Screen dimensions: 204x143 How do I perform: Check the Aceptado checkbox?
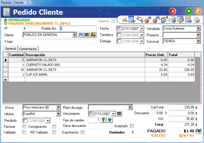tap(132, 126)
